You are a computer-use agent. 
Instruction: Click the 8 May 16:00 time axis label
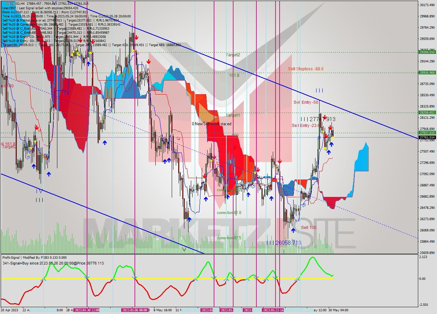[163, 310]
